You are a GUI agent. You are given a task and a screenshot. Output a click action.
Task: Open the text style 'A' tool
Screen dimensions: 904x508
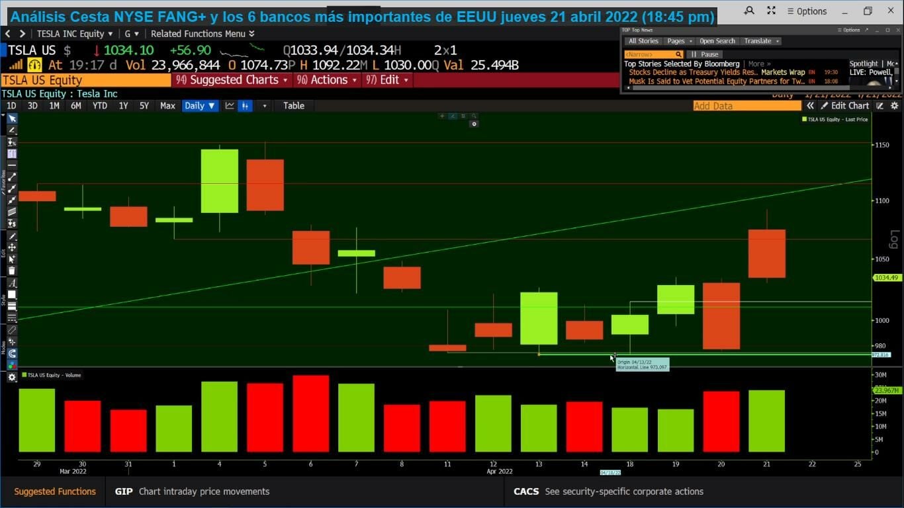pyautogui.click(x=12, y=283)
